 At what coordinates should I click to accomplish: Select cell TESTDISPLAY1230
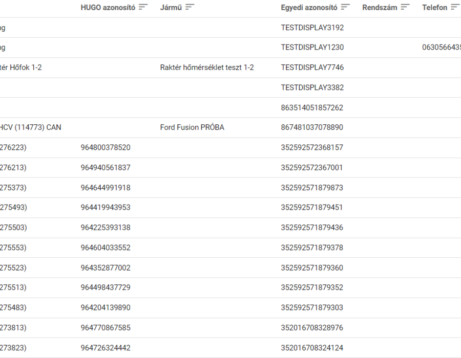pos(312,47)
